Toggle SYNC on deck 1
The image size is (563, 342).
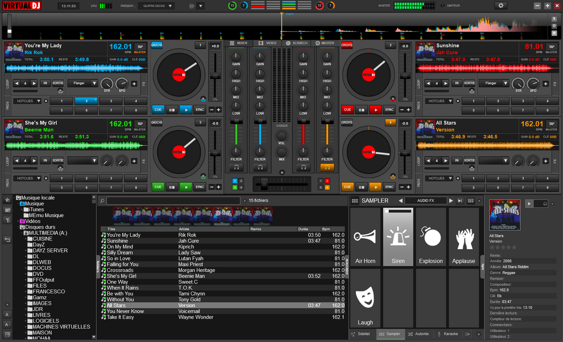coord(200,110)
